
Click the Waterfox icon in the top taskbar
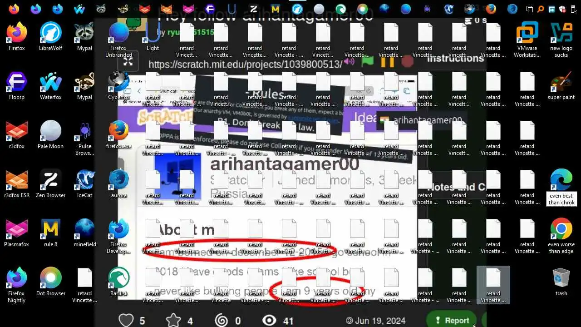(79, 9)
